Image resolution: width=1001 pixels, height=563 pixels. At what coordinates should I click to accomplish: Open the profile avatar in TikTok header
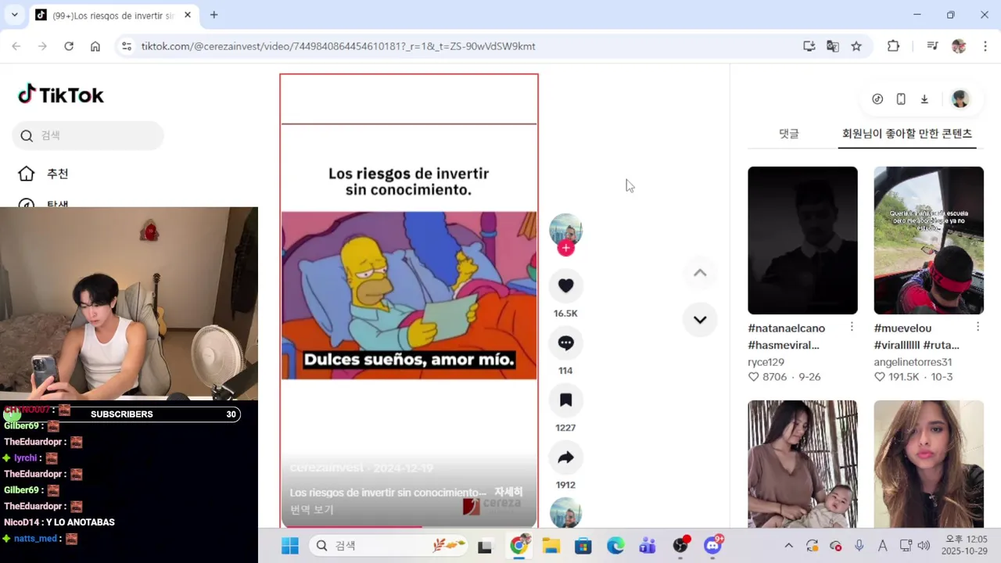click(x=960, y=99)
